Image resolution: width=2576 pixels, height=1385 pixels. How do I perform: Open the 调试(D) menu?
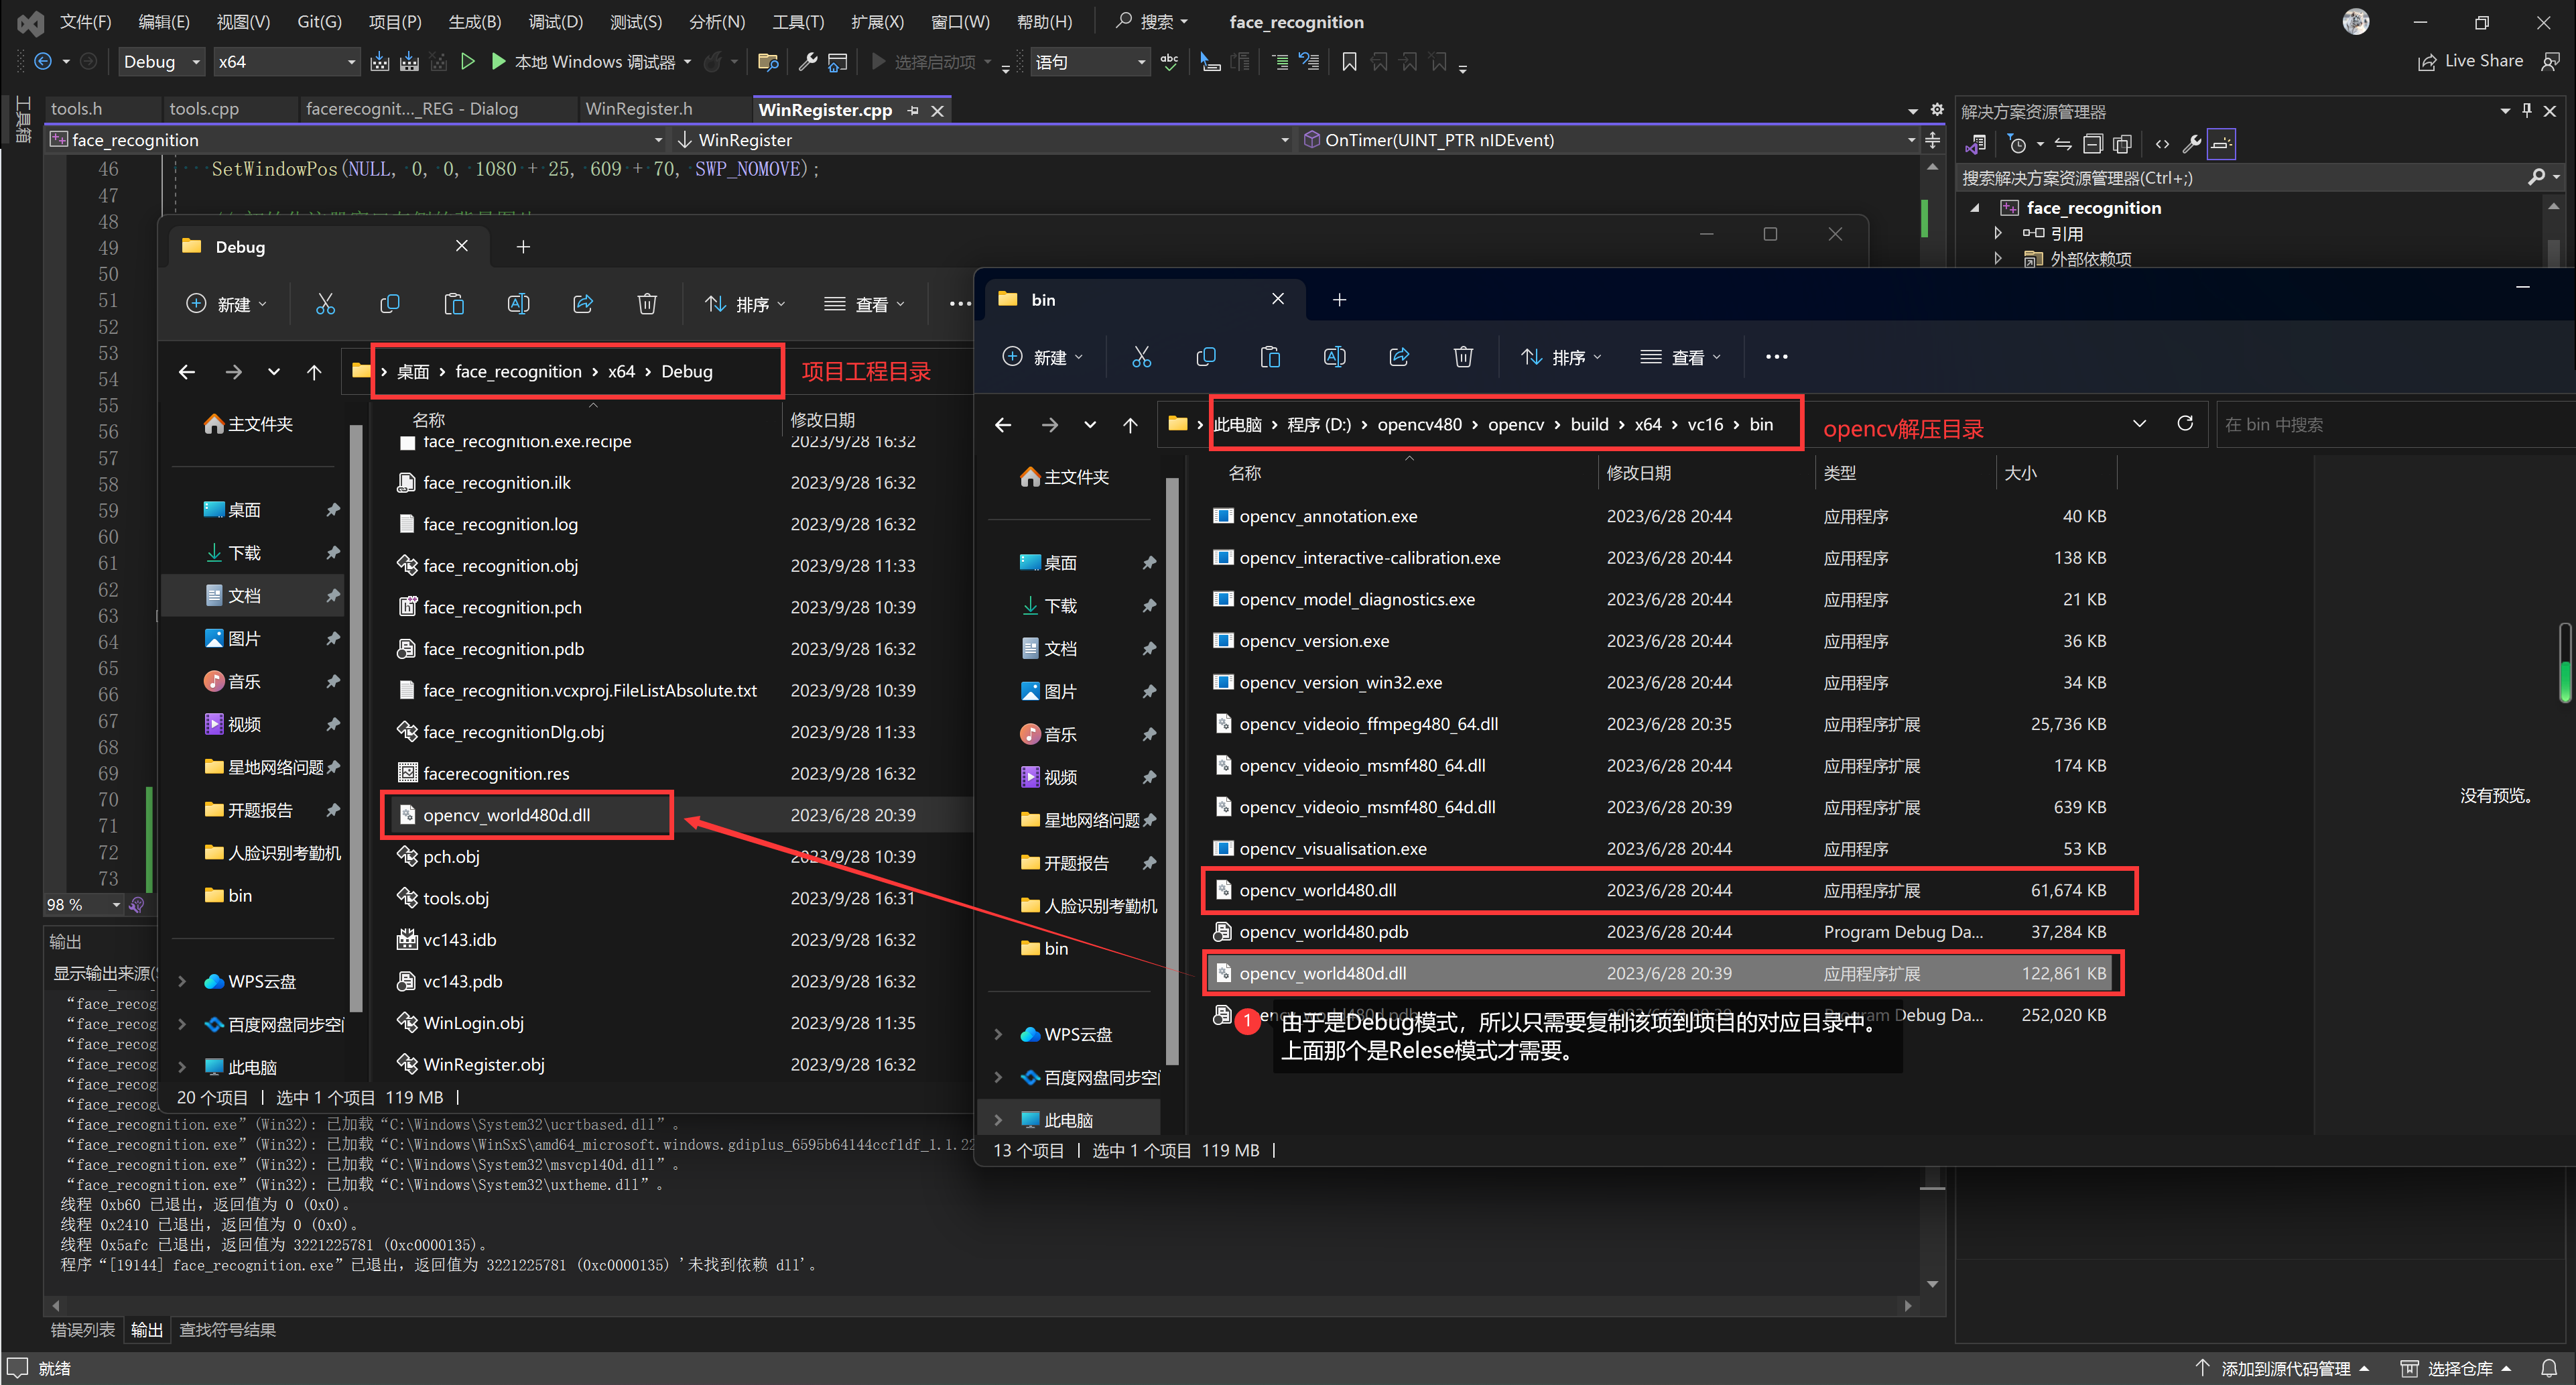coord(555,22)
